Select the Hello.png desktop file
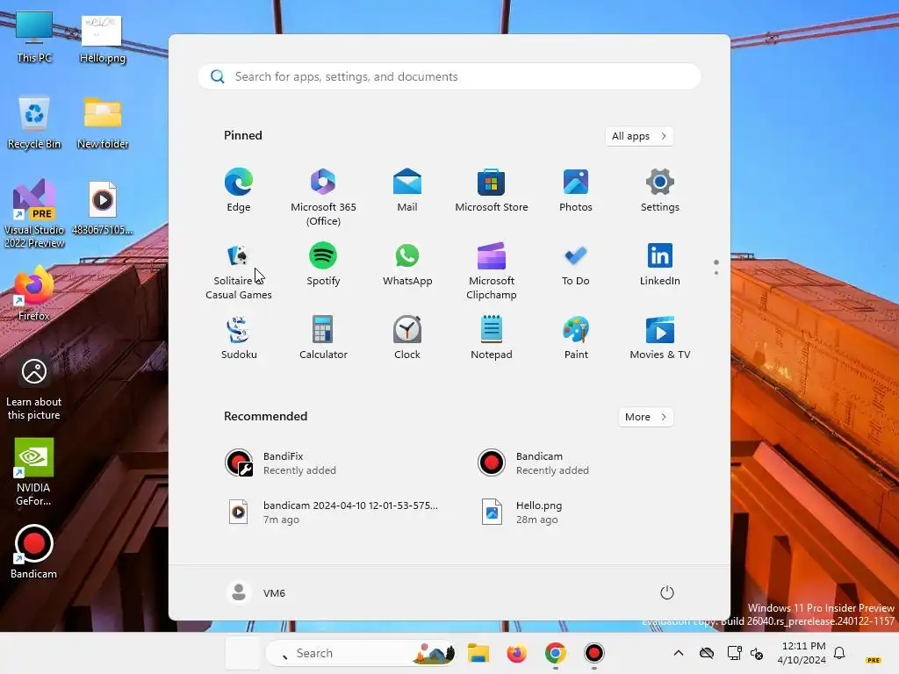Screen dimensions: 899x674 tap(102, 39)
